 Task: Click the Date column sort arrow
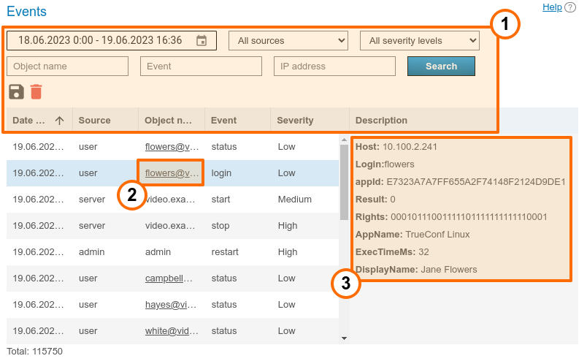tap(60, 121)
